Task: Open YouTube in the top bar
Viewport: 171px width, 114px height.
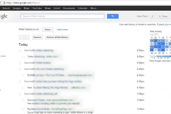Action: (x=37, y=8)
